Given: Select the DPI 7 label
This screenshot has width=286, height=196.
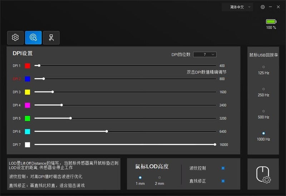Looking at the screenshot, I should point(17,145).
